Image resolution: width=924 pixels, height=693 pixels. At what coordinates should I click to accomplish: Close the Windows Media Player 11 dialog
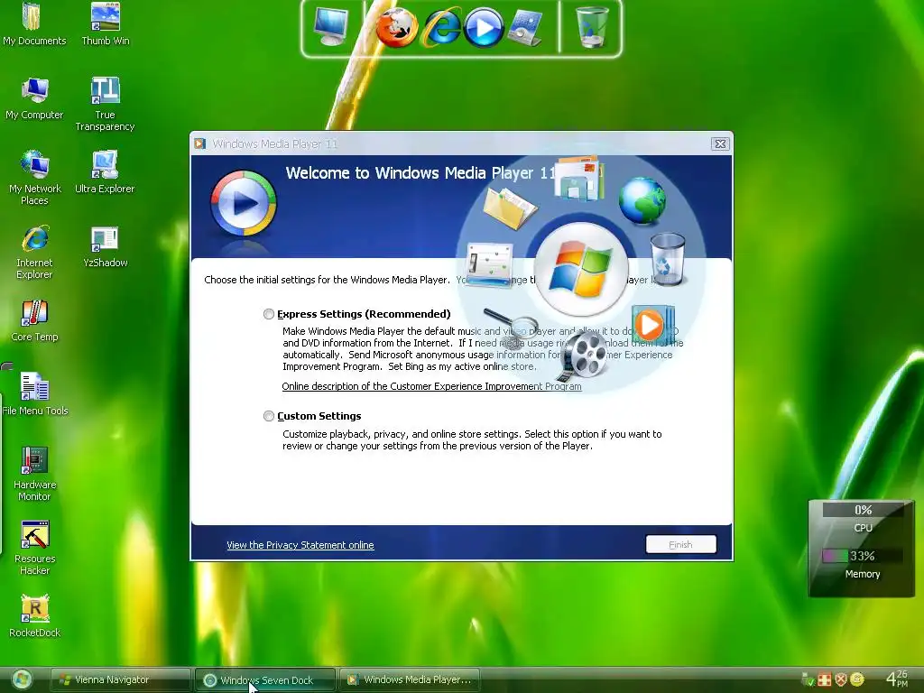click(x=720, y=143)
